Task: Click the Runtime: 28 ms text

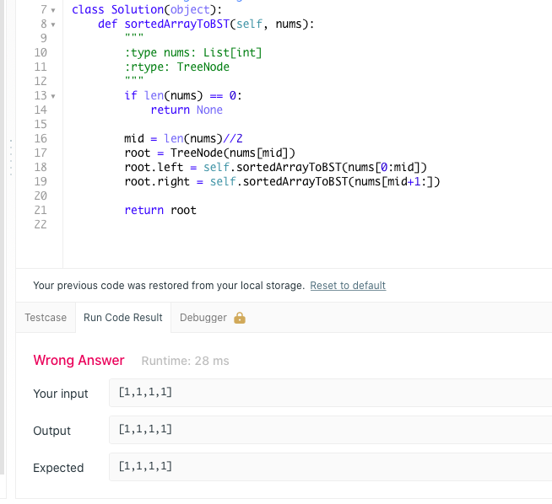Action: click(x=185, y=361)
